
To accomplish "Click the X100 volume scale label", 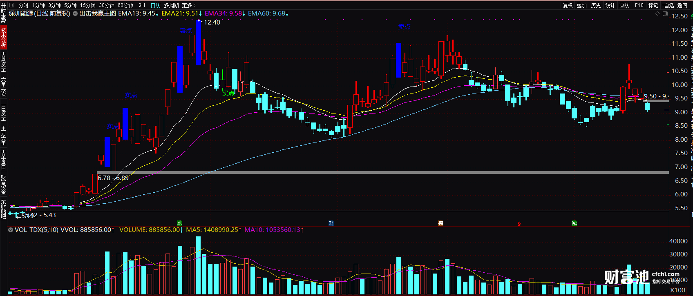I will [677, 290].
